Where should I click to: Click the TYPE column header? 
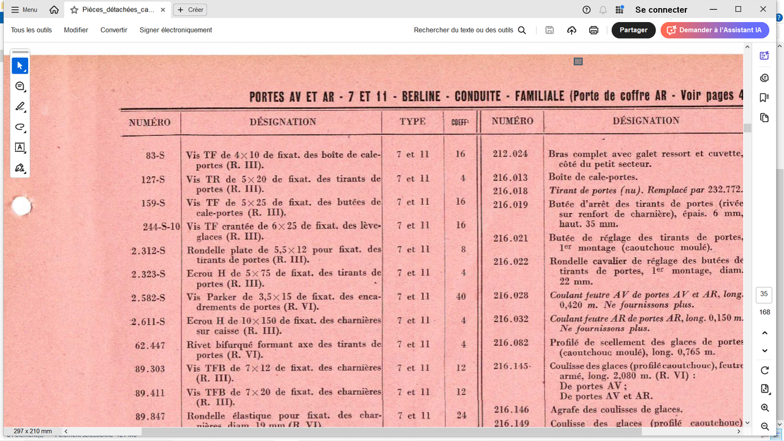tap(413, 121)
